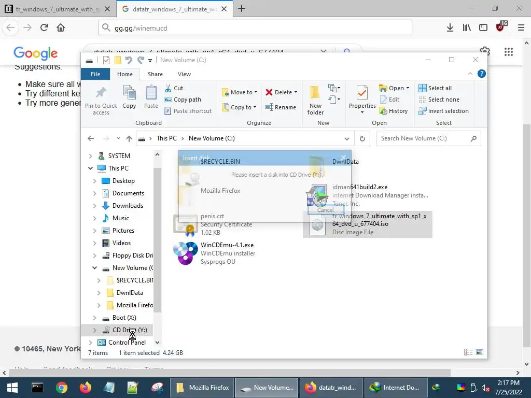531x398 pixels.
Task: Collapse New Volume (C:) tree node
Action: (95, 268)
